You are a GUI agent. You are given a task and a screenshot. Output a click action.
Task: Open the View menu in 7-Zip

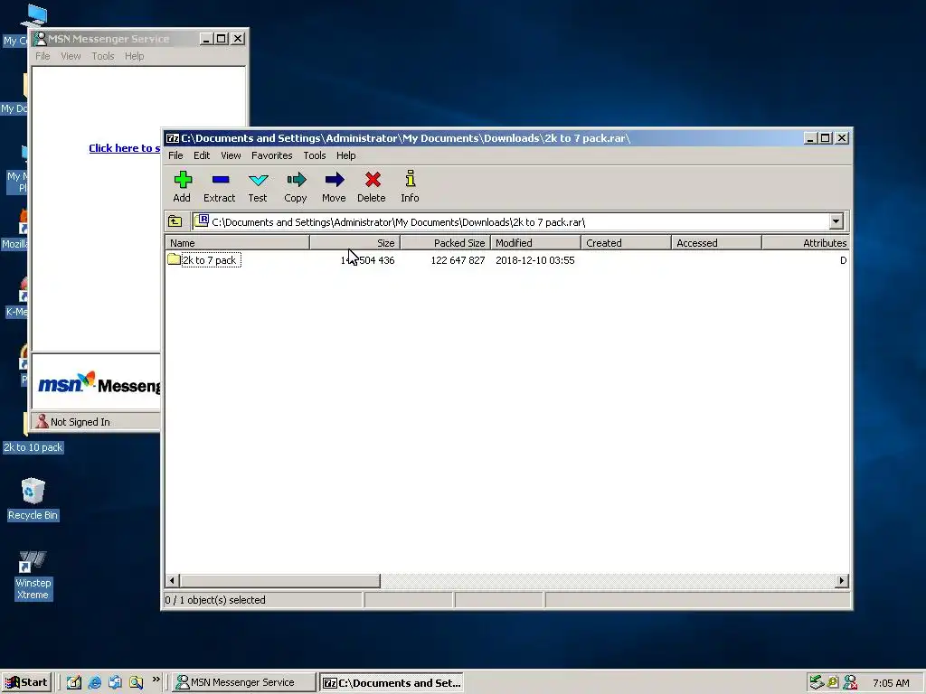[x=231, y=155]
